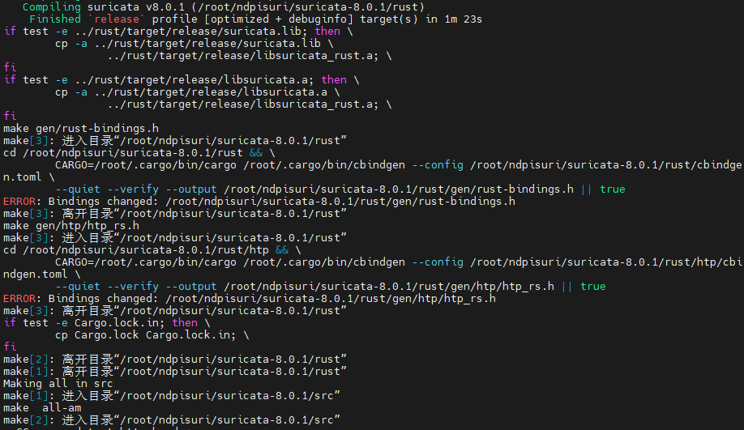Click the "cp -a ../rust/target/release/suricata.lib" line

coord(186,43)
